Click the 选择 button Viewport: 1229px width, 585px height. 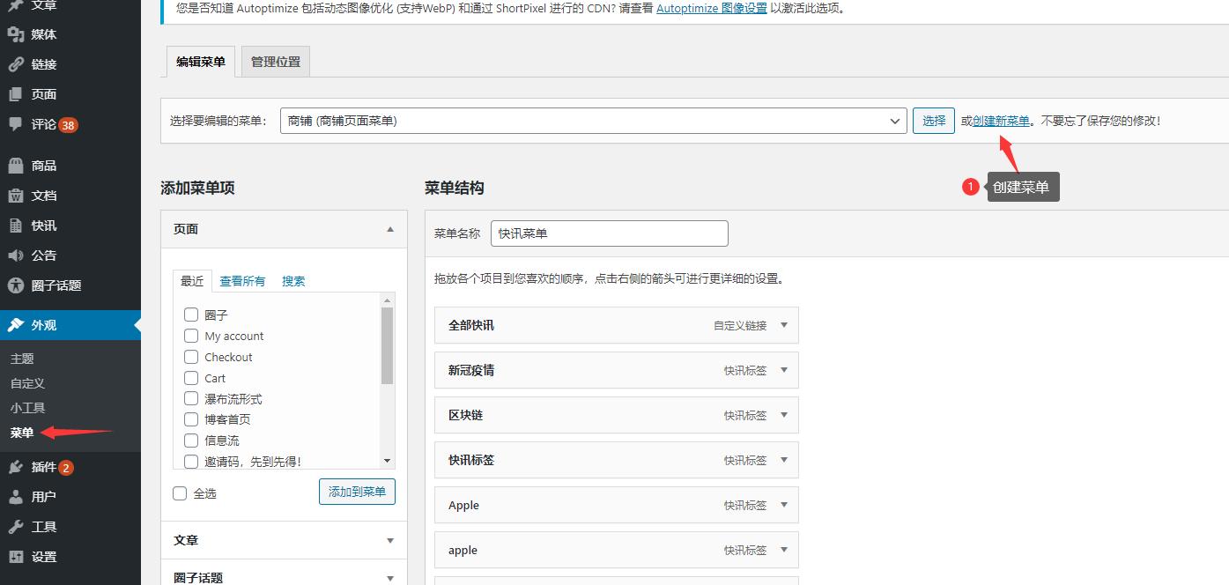coord(934,121)
